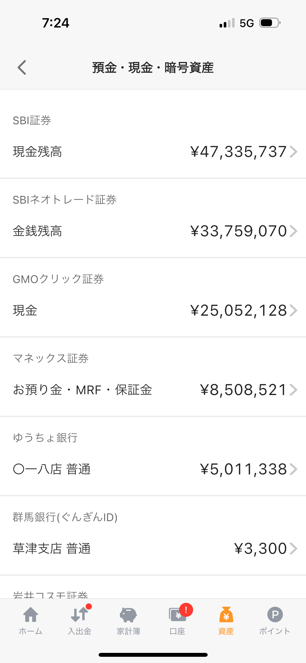Expand the GMOクリック証券 現金 chevron
Image resolution: width=306 pixels, height=663 pixels.
coord(294,310)
